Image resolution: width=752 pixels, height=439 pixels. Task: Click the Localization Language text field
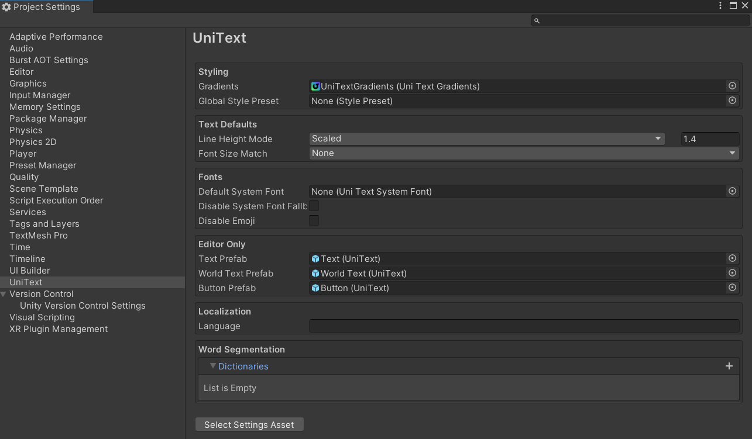(524, 326)
